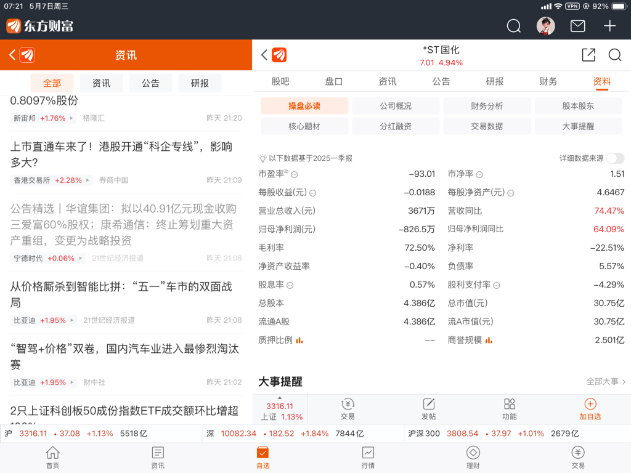Viewport: 631px width, 473px height.
Task: Expand the 新宙邦 +1.76% stock tag
Action: click(x=43, y=118)
